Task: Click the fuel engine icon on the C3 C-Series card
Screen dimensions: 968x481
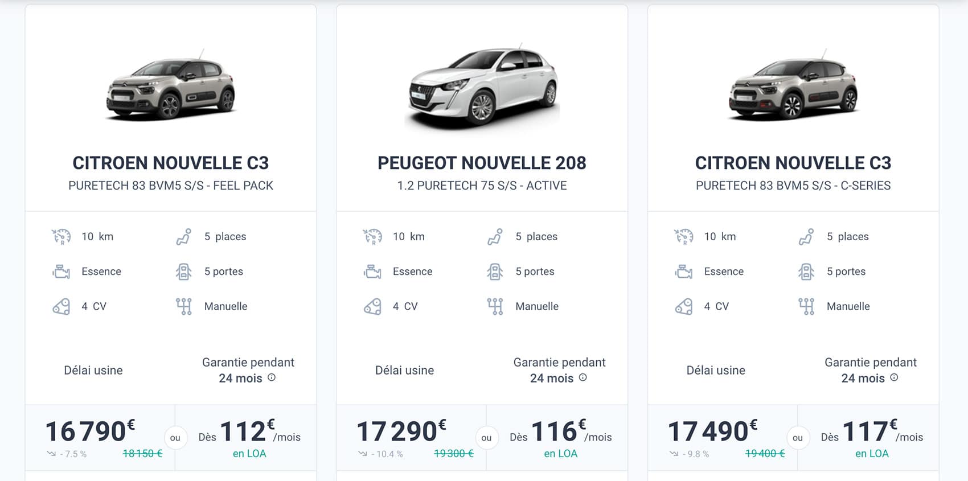Action: click(683, 272)
